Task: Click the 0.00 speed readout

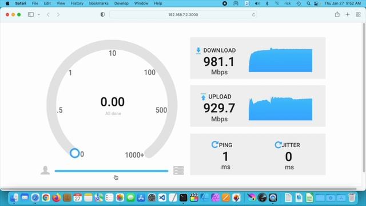Action: click(x=113, y=102)
